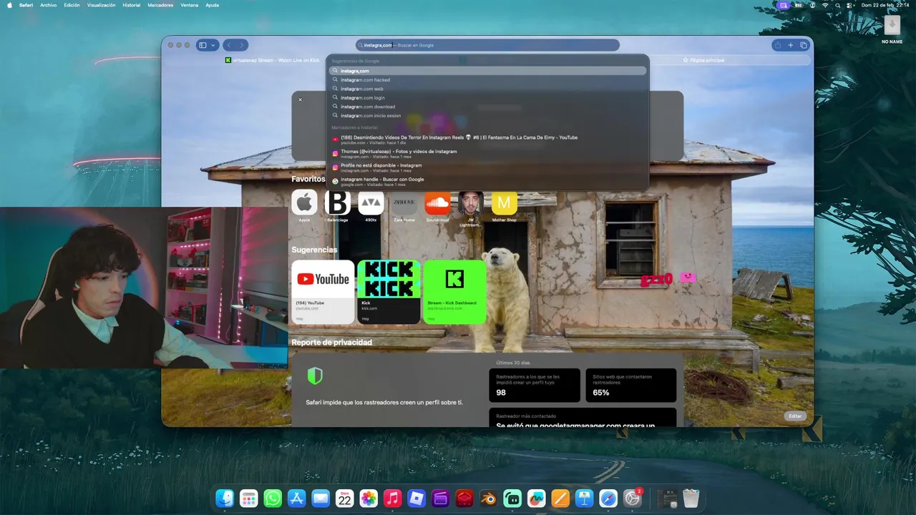The image size is (916, 515).
Task: Click the Safari address bar field
Action: coord(487,45)
